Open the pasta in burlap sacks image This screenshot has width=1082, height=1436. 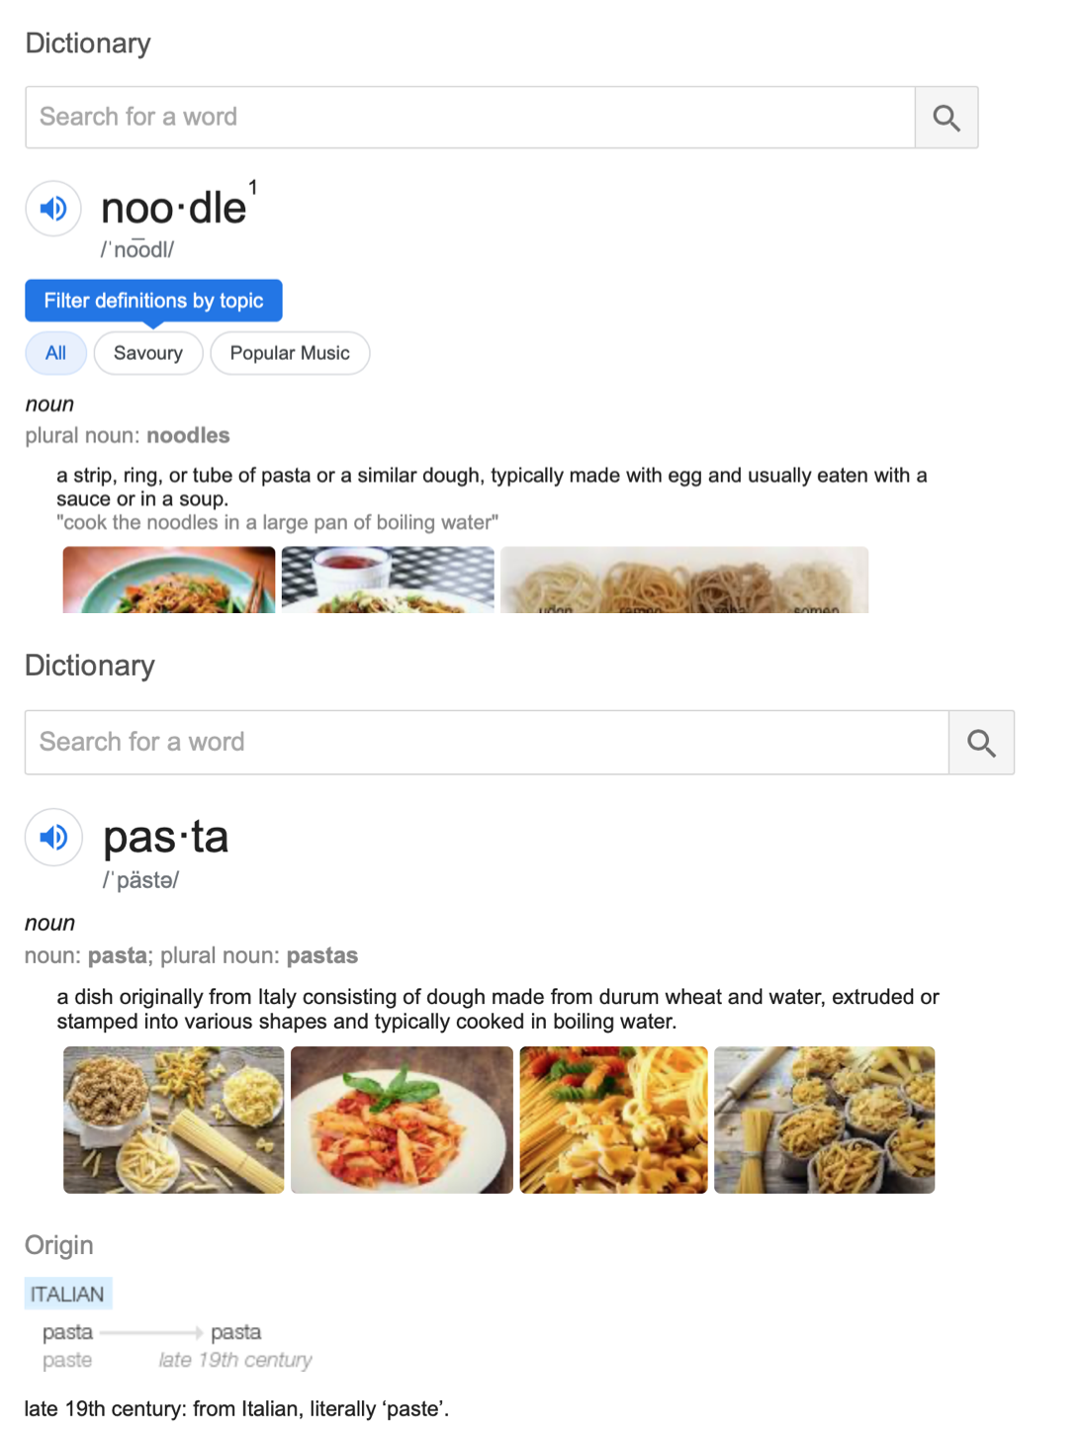pos(824,1120)
